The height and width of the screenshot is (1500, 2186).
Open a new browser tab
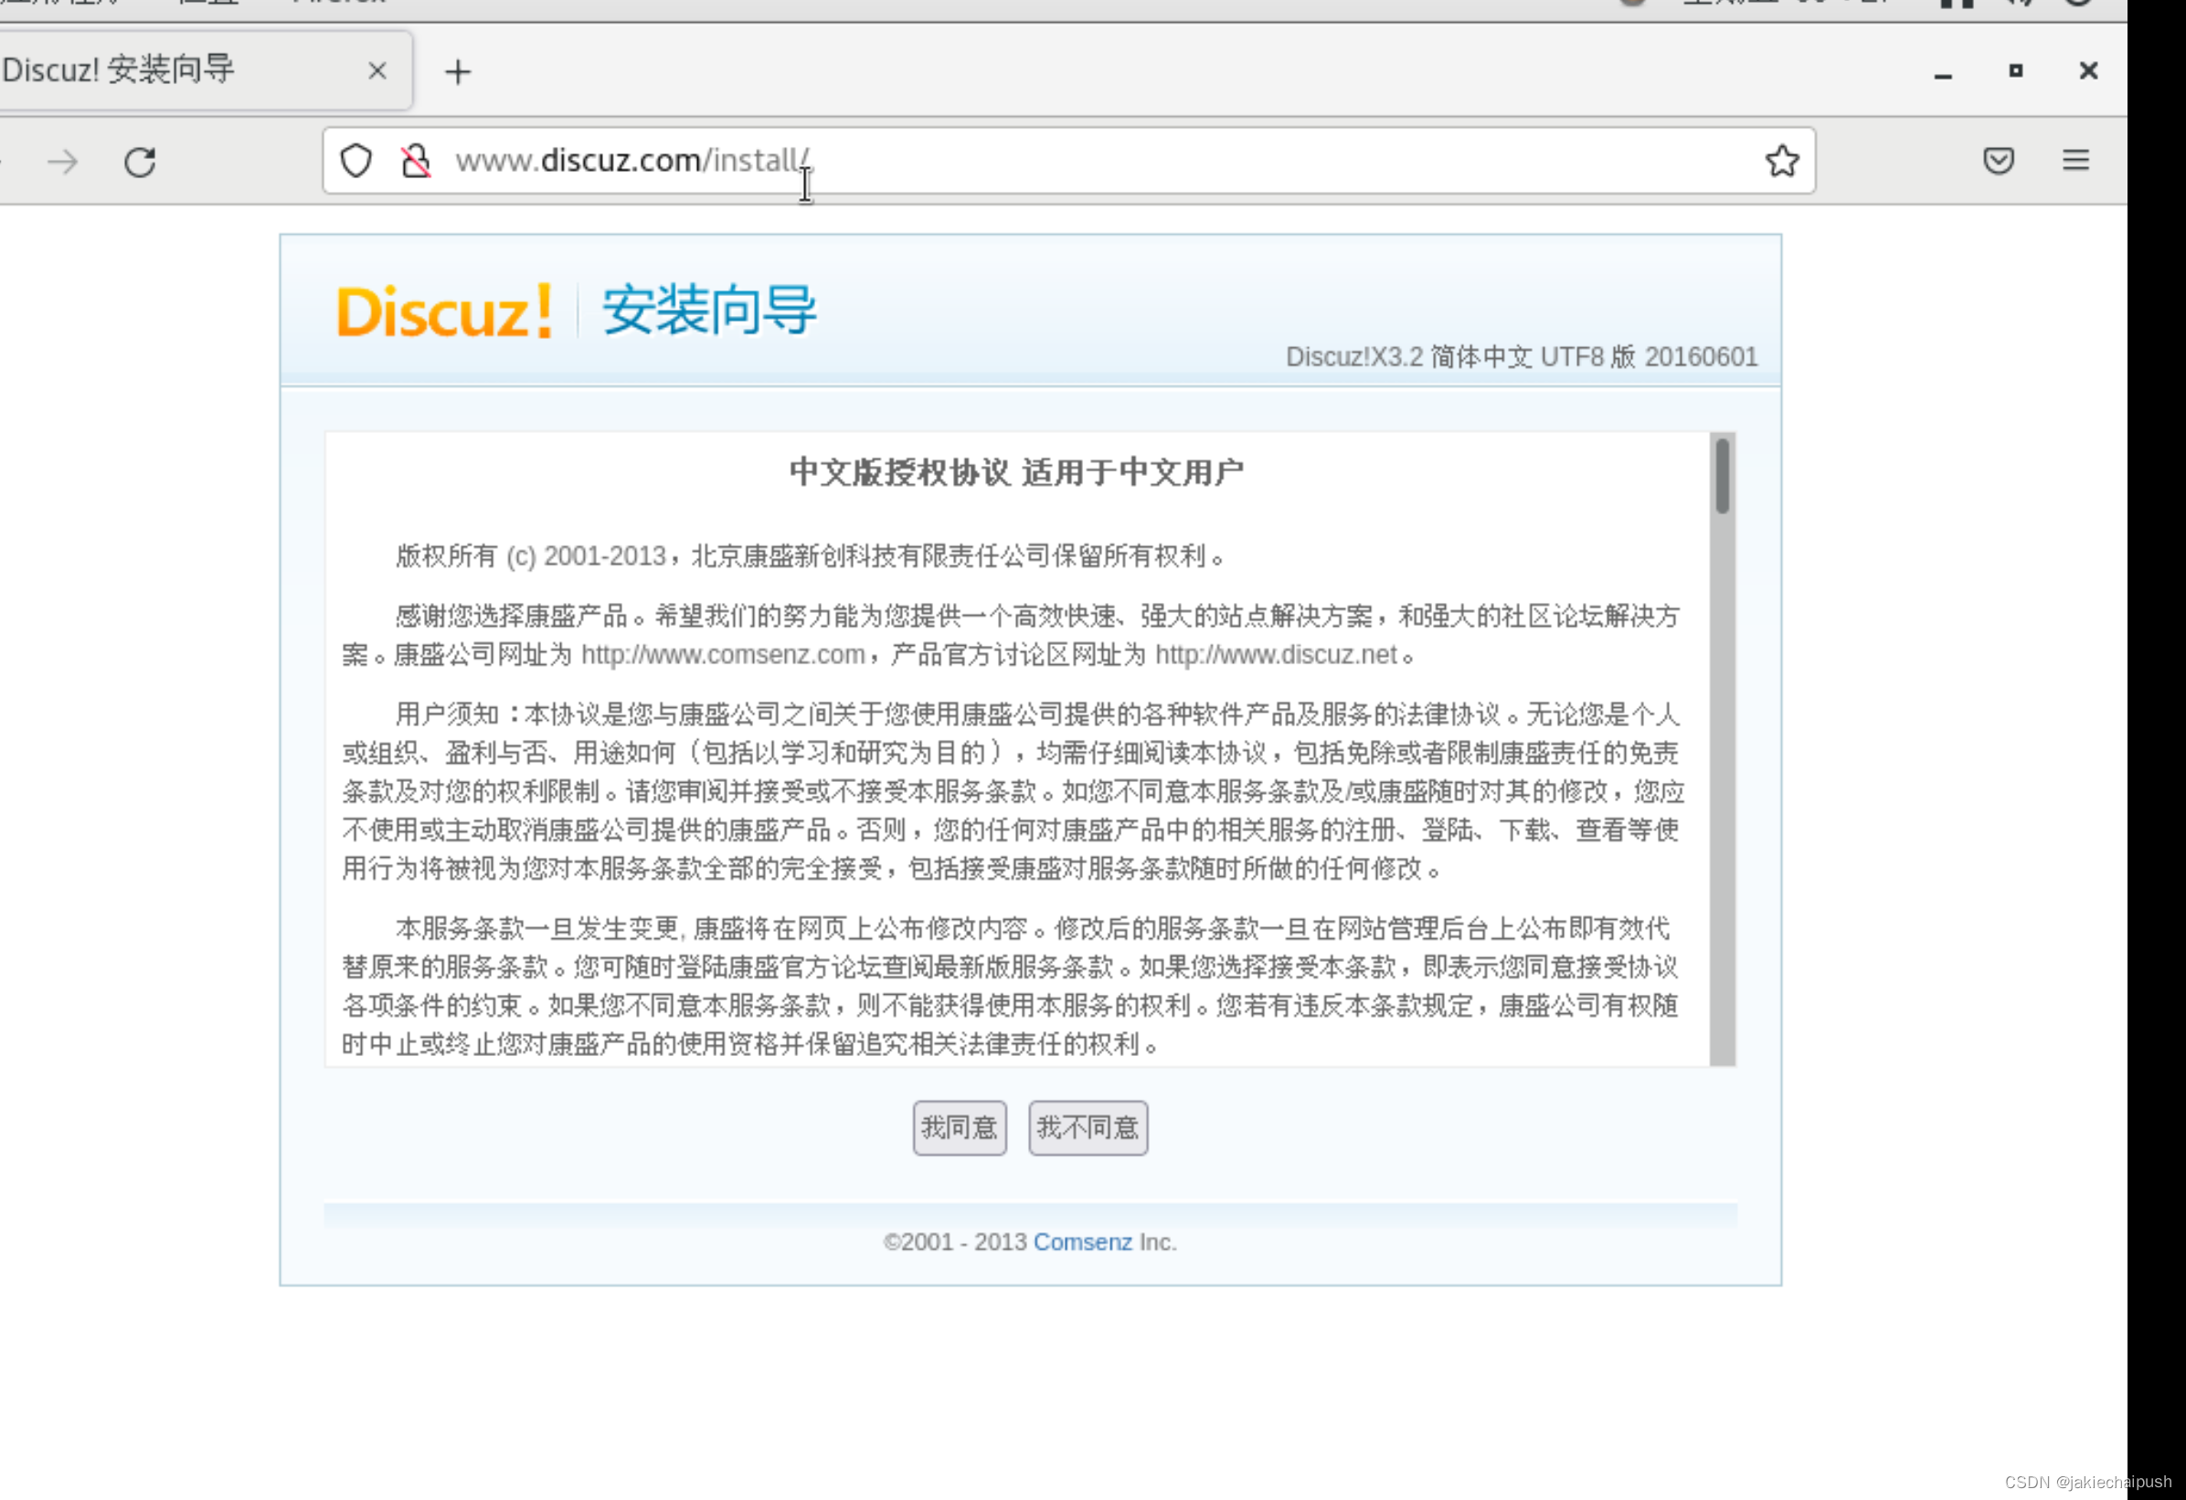click(458, 71)
